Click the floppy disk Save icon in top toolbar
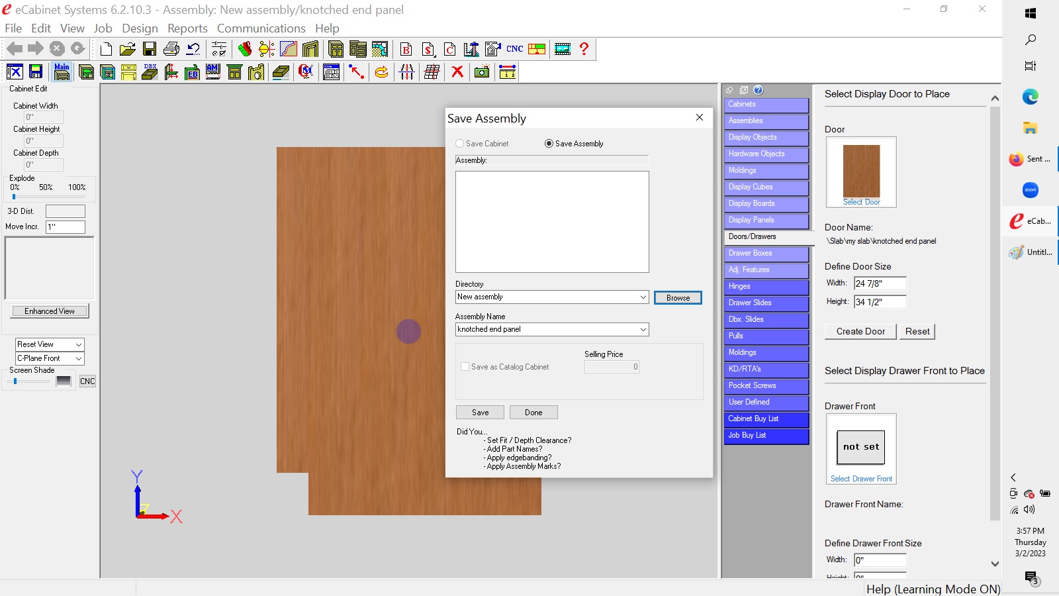This screenshot has width=1059, height=596. coord(150,49)
